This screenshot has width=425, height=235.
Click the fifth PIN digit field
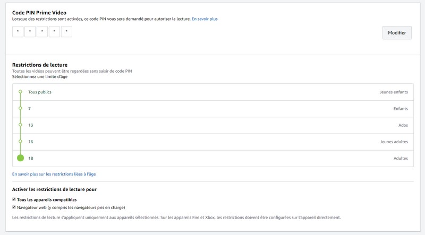(x=66, y=32)
